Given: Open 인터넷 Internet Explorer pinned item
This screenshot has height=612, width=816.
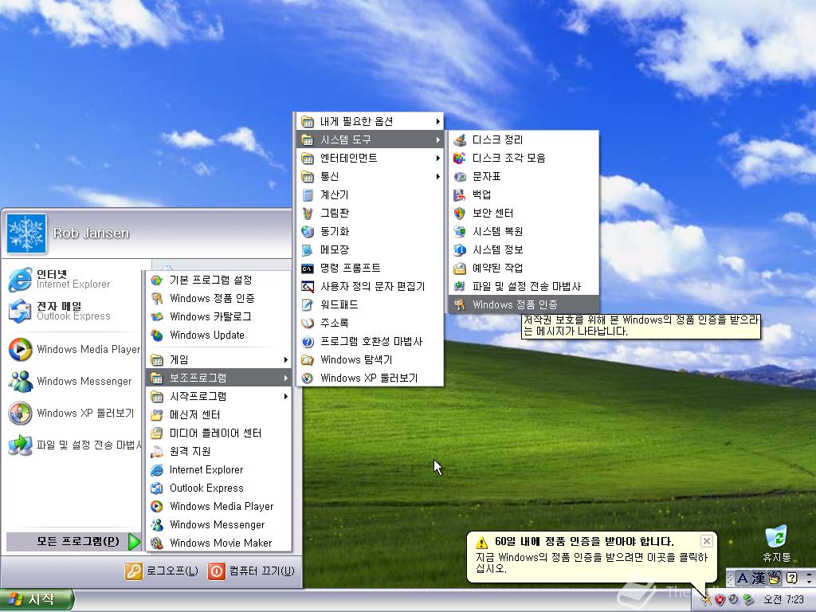Looking at the screenshot, I should [73, 279].
